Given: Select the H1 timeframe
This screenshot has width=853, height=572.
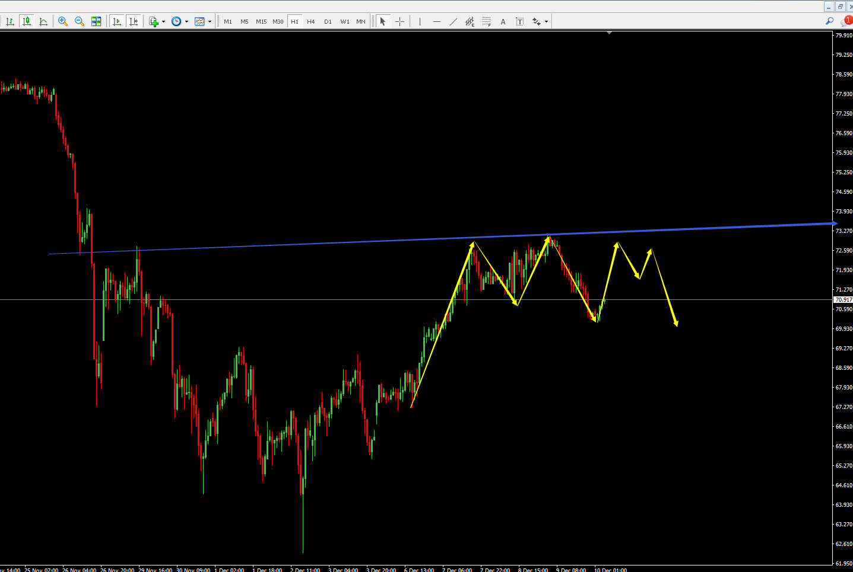Looking at the screenshot, I should tap(294, 21).
